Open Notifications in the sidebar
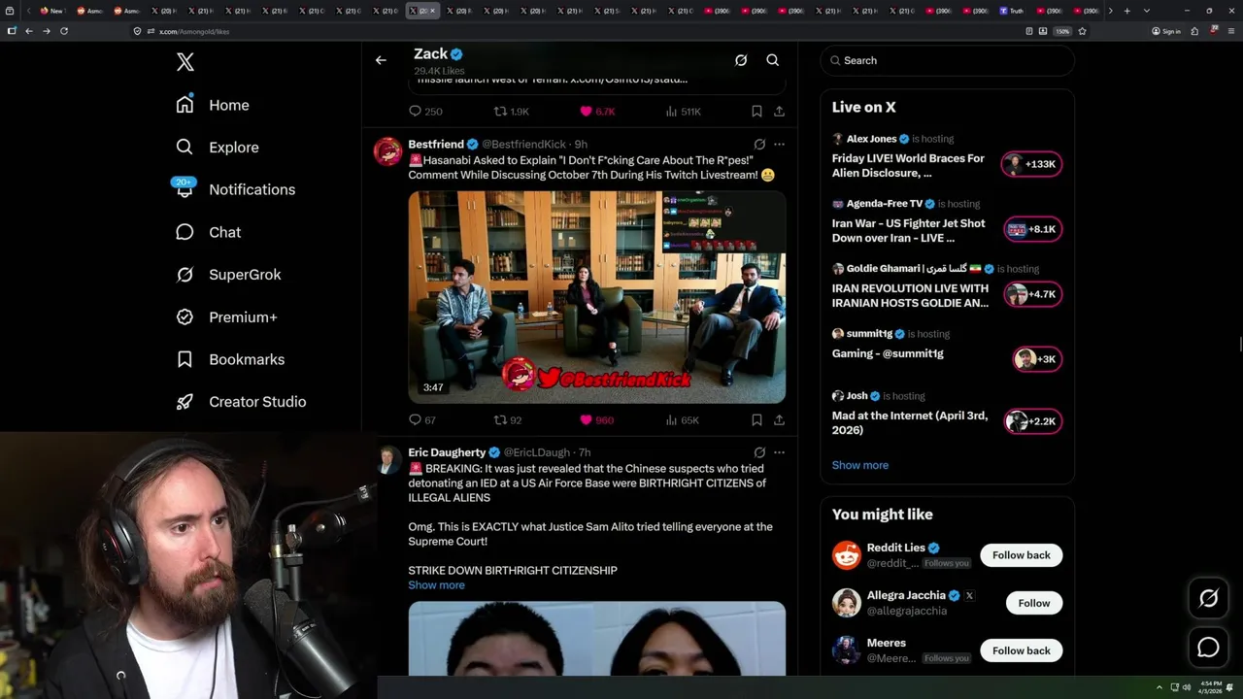Viewport: 1243px width, 699px height. tap(235, 189)
